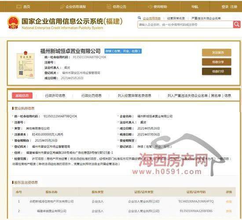
Task: View details for shareholder 福建卓越置业有限公司
Action: click(x=229, y=211)
